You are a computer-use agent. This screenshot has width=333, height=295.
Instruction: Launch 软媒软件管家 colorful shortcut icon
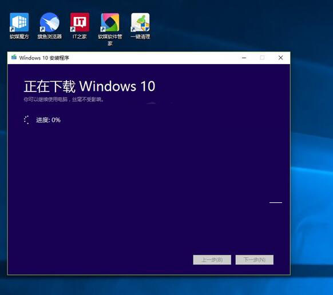(x=110, y=22)
